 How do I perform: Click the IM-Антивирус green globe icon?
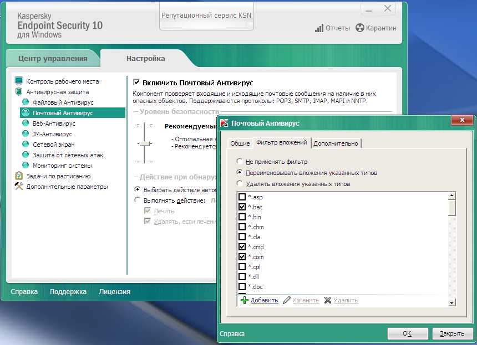(x=26, y=134)
